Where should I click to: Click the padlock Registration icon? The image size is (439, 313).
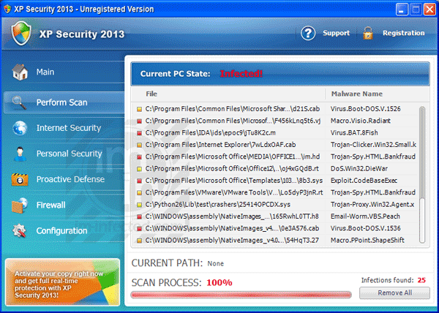[x=368, y=34]
